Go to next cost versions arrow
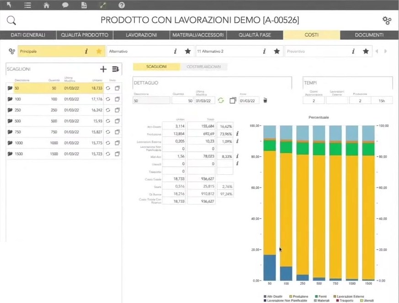Viewport: 399px width, 303px height. 385,51
